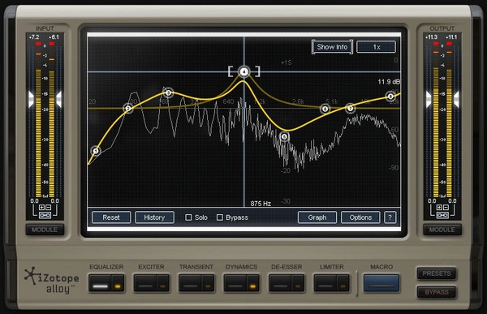Click EQ band node 1 low-cut point
Screen dimensions: 487x314
click(x=96, y=151)
